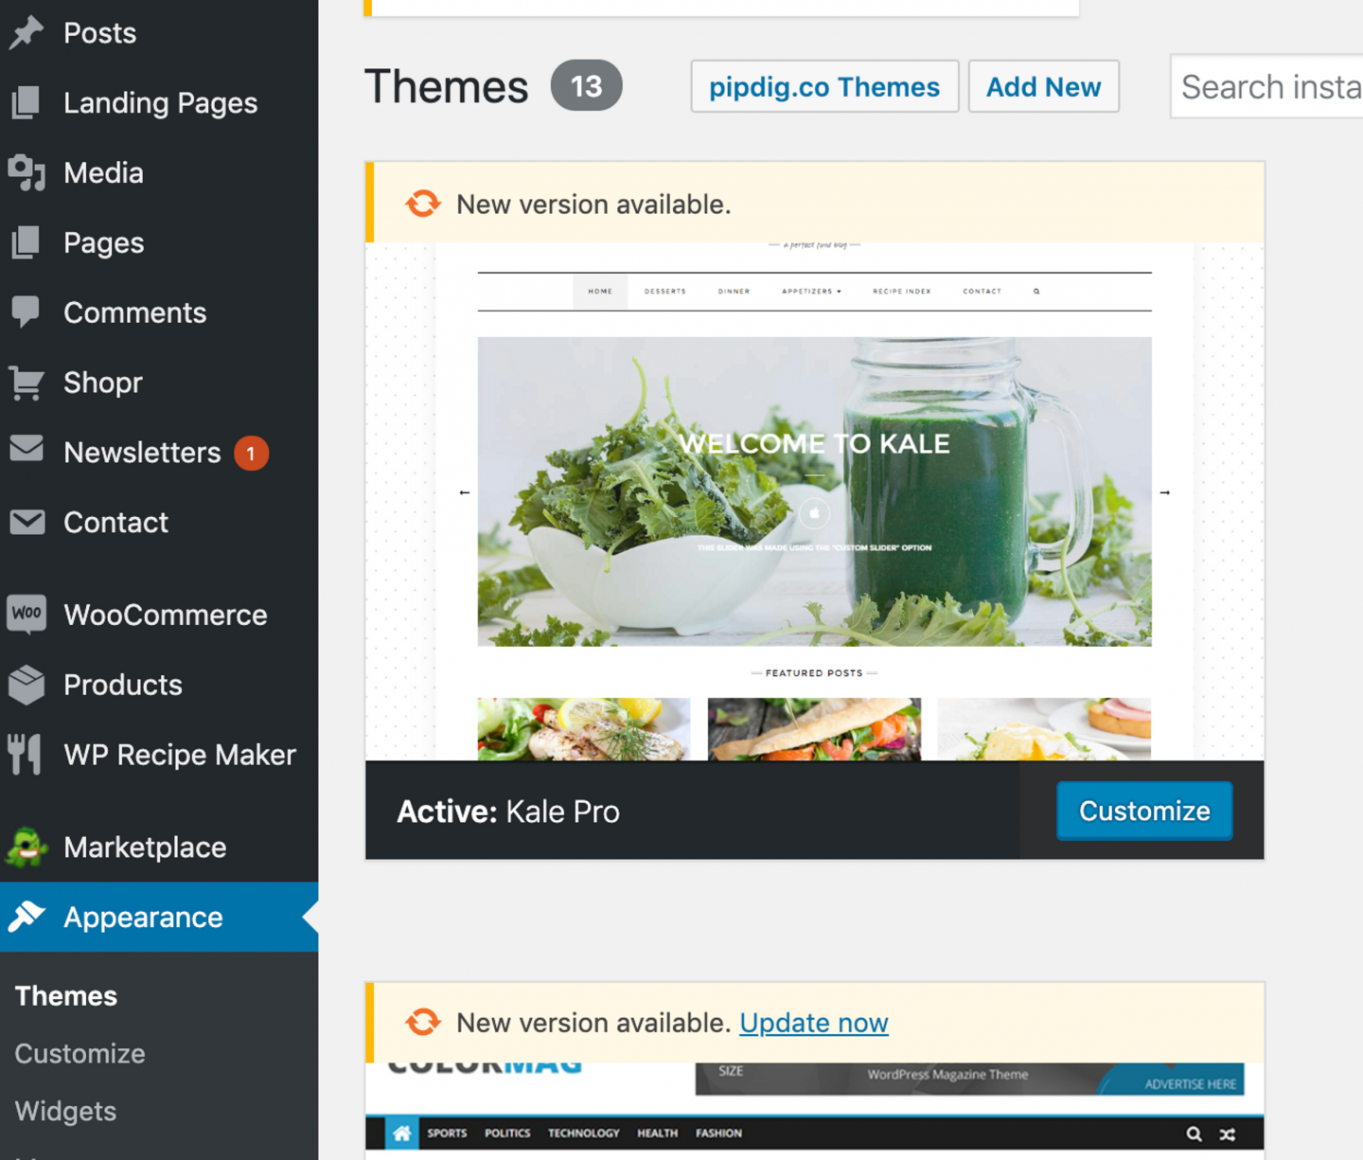
Task: Click the Shopr cart icon
Action: [x=27, y=383]
